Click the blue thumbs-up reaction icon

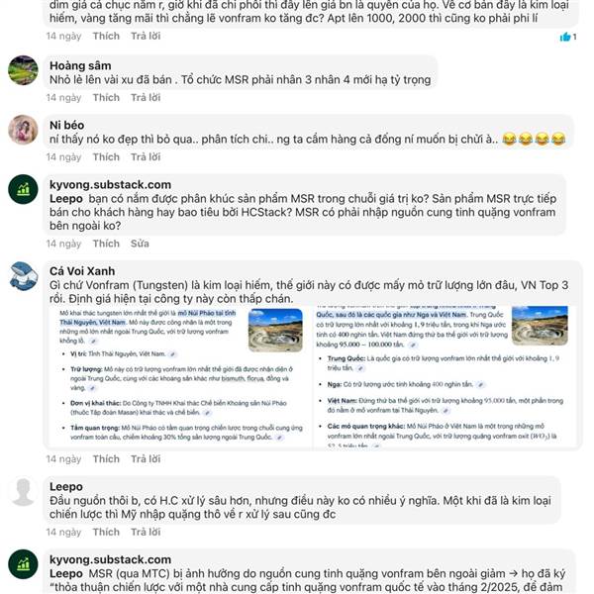click(x=565, y=37)
